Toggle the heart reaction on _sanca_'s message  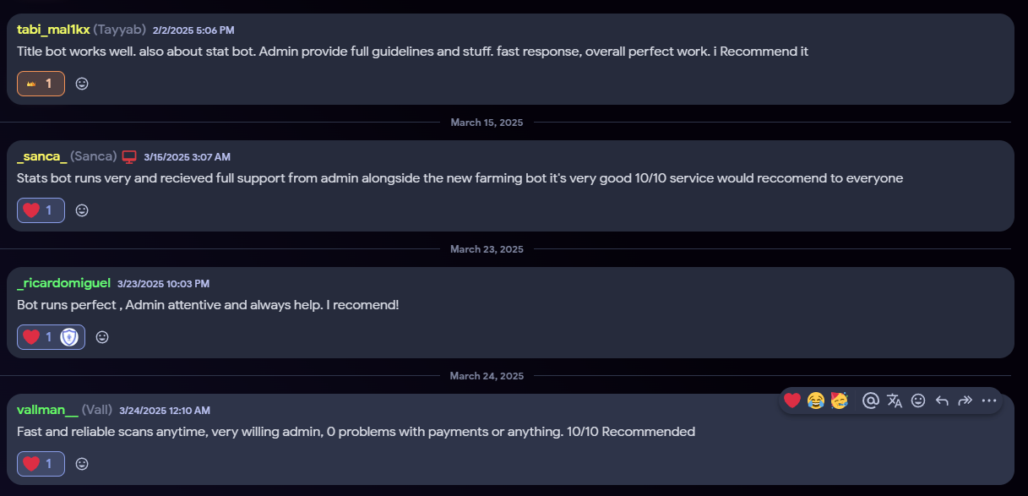[x=41, y=210]
